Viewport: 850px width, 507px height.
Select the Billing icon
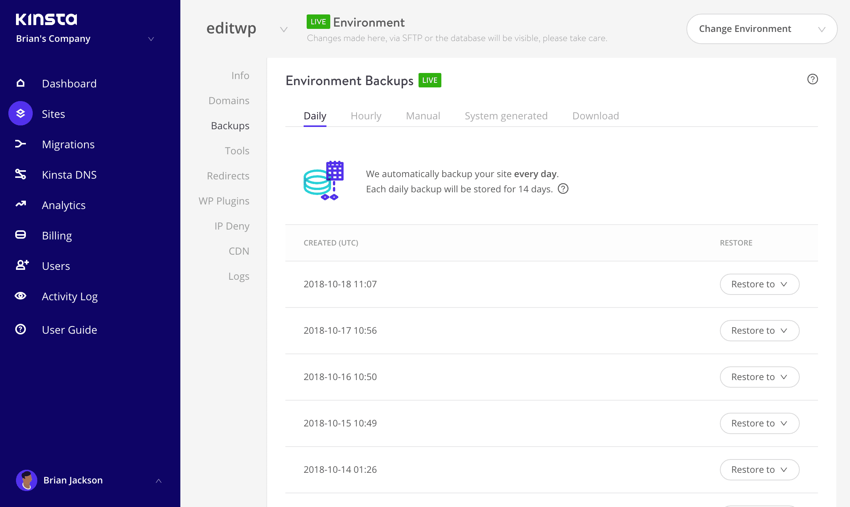[20, 235]
